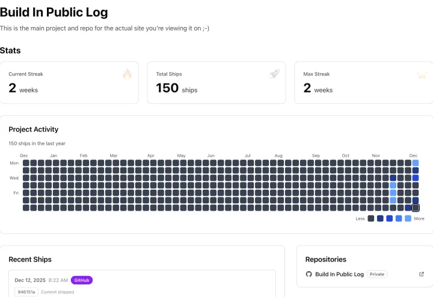Click the project description subtitle text
This screenshot has width=433, height=297.
105,28
